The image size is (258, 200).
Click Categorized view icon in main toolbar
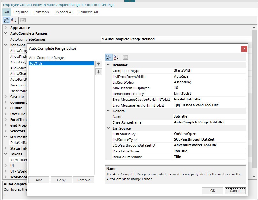(x=6, y=20)
